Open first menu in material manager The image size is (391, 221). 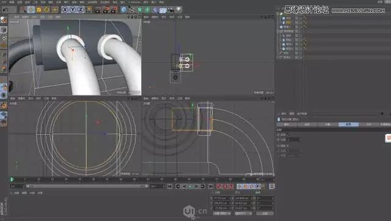[16, 193]
